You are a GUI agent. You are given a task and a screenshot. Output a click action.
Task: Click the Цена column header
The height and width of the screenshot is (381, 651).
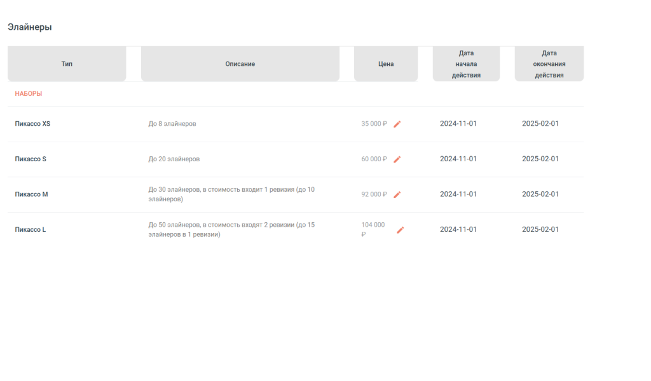coord(386,64)
